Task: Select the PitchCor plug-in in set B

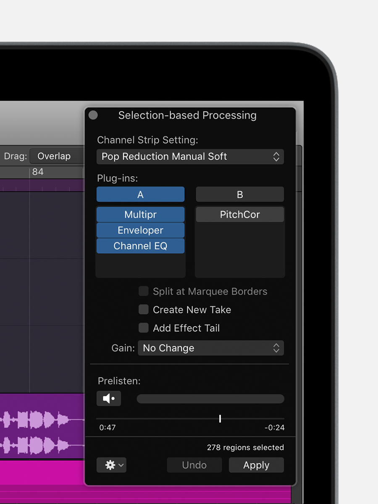Action: point(240,215)
